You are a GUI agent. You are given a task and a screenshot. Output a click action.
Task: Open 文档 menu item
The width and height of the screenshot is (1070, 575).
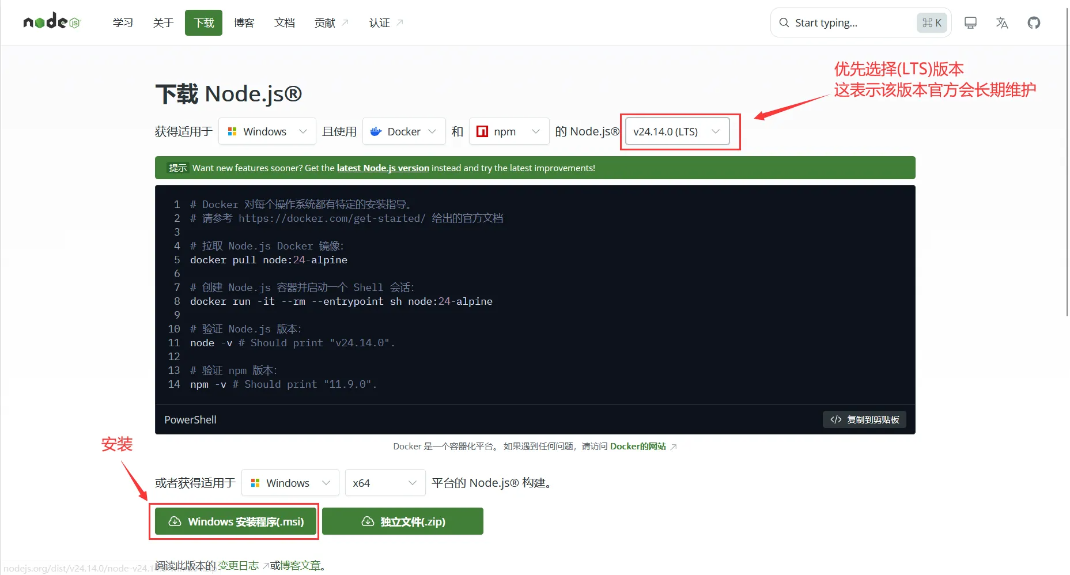point(284,22)
